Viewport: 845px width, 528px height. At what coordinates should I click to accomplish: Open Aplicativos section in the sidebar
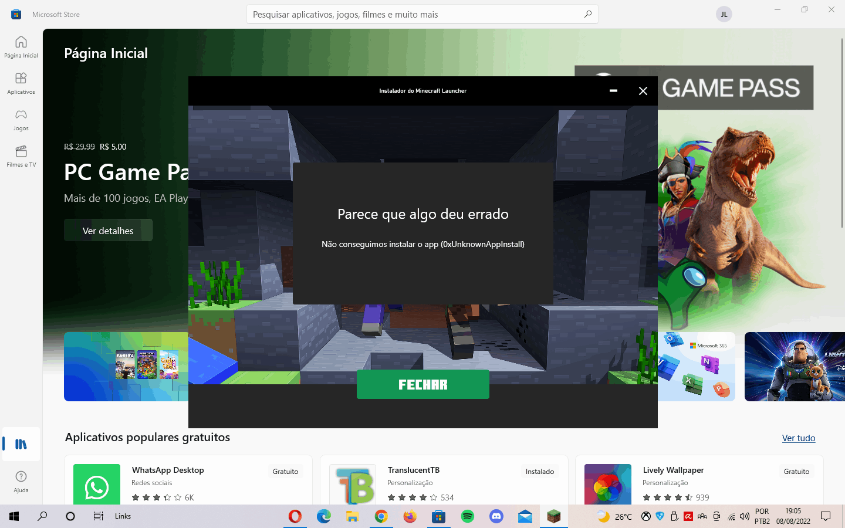pyautogui.click(x=21, y=83)
